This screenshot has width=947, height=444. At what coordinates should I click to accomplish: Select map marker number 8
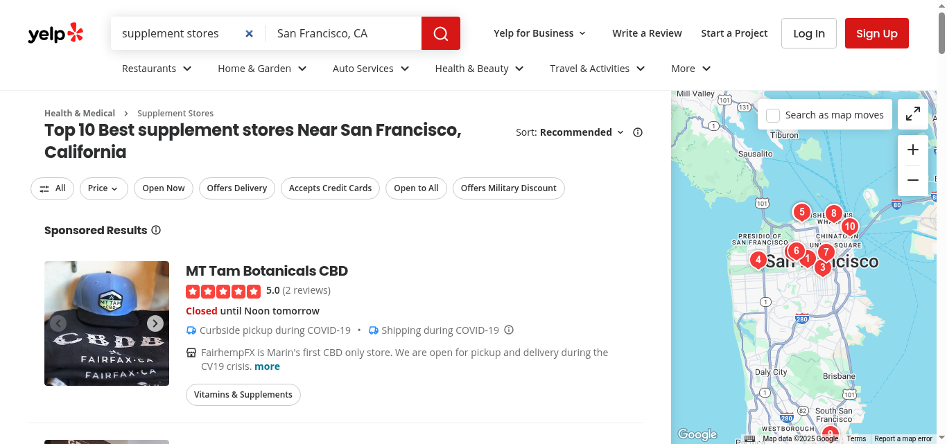(x=833, y=214)
